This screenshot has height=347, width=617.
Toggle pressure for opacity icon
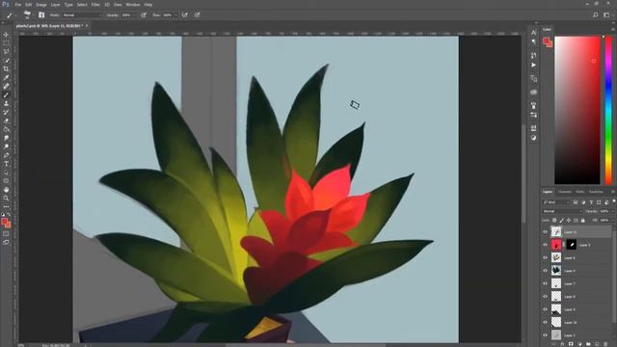click(x=144, y=15)
